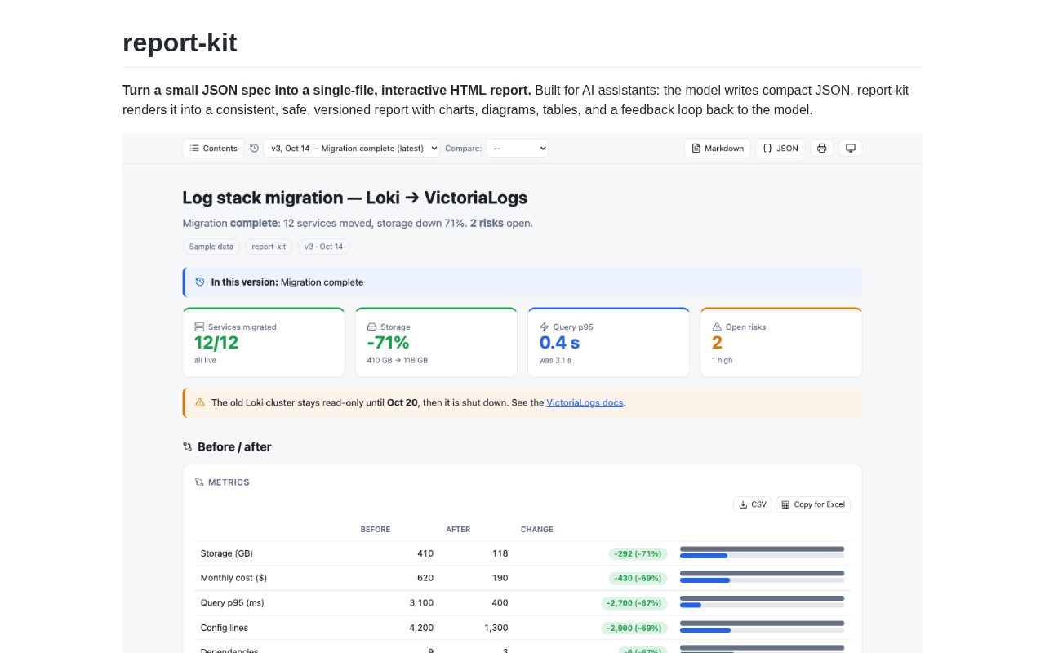Screen dimensions: 1045x653
Task: Click the report-kit page heading
Action: click(180, 42)
